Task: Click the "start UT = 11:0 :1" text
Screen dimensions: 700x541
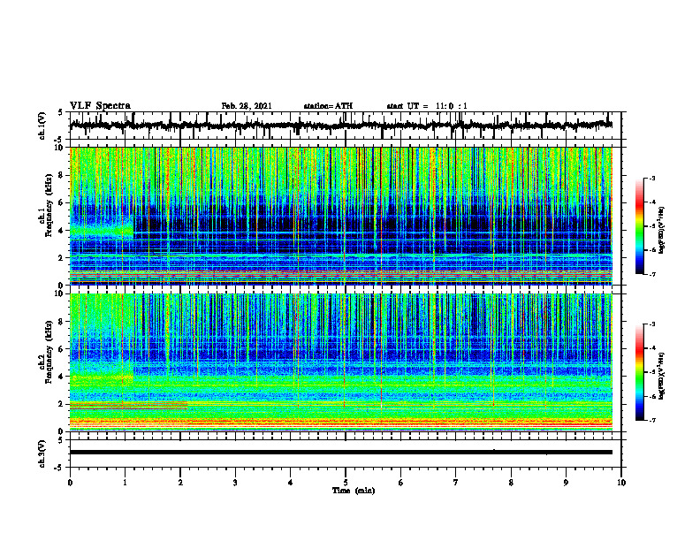Action: point(427,106)
